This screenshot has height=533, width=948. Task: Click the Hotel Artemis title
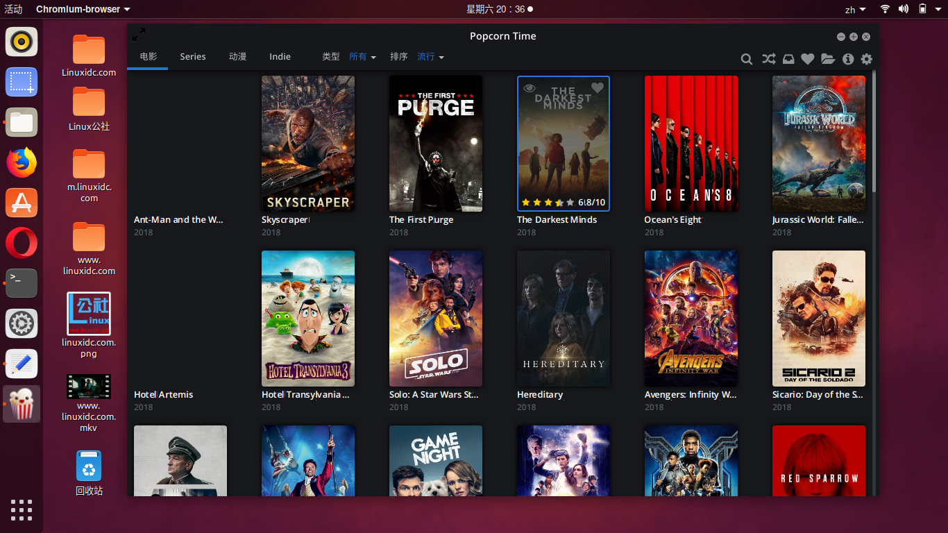(x=164, y=395)
